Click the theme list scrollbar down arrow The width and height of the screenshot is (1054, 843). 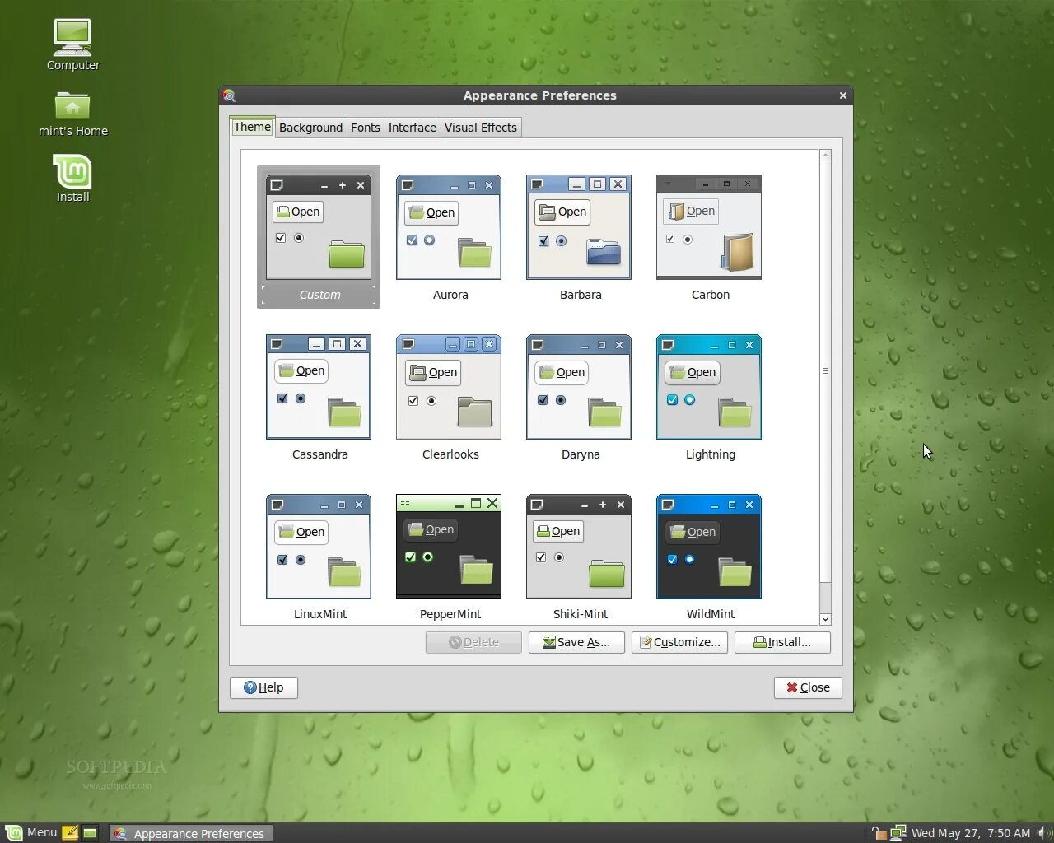[x=825, y=619]
